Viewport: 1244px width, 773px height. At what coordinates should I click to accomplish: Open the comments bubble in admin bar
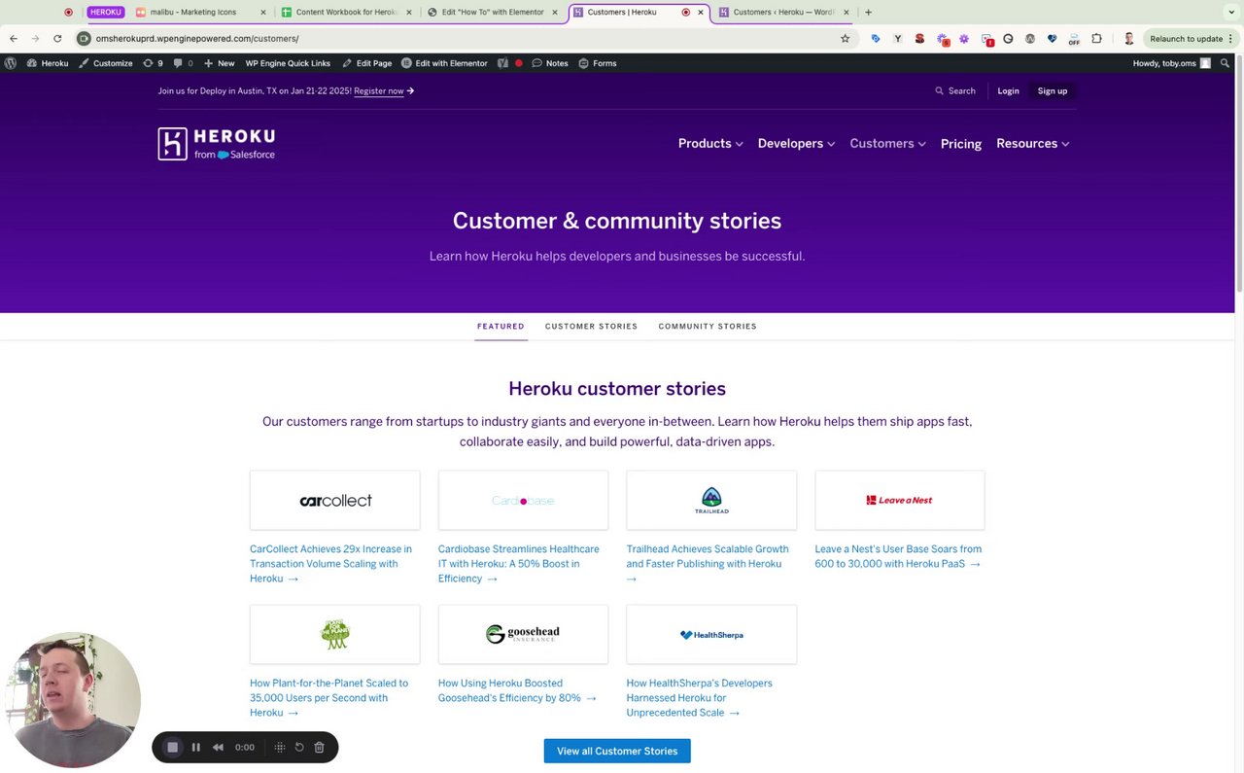click(x=183, y=63)
